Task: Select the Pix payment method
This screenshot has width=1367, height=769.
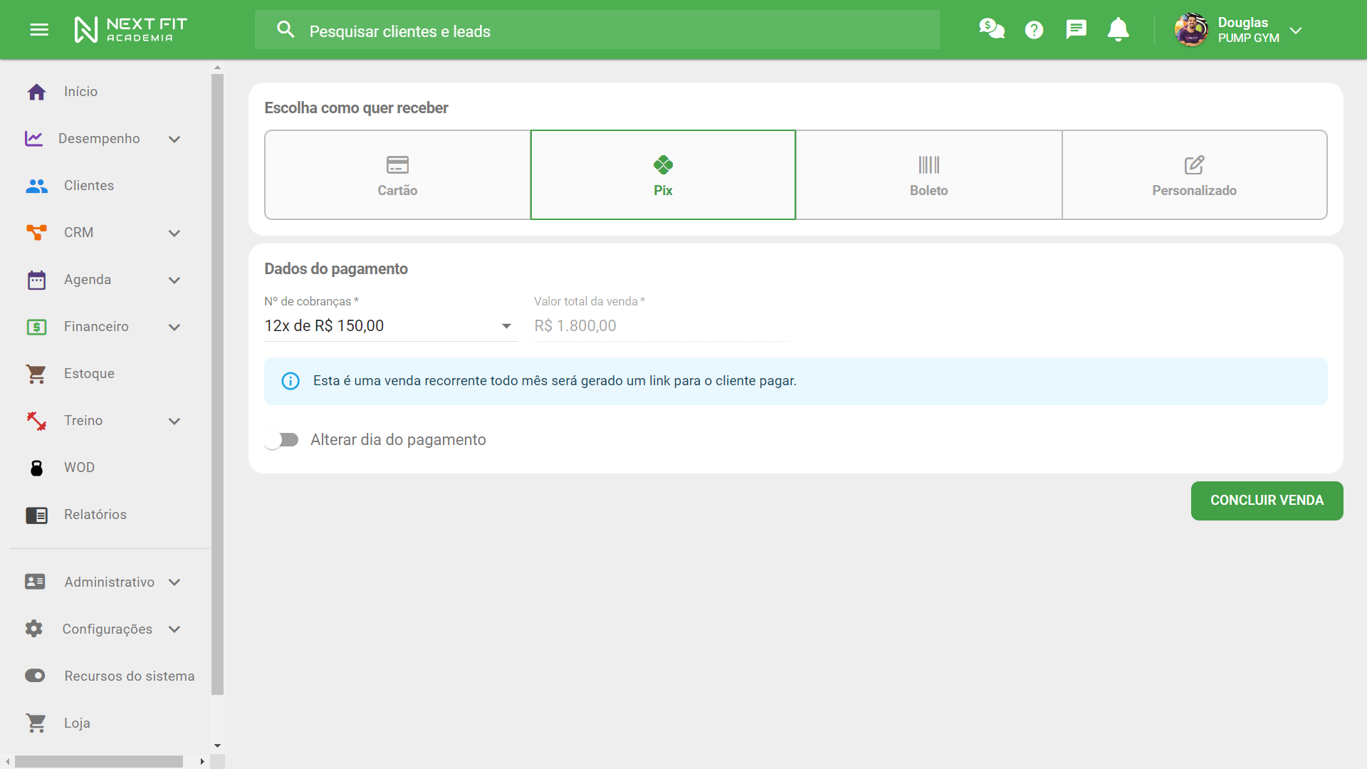Action: tap(663, 175)
